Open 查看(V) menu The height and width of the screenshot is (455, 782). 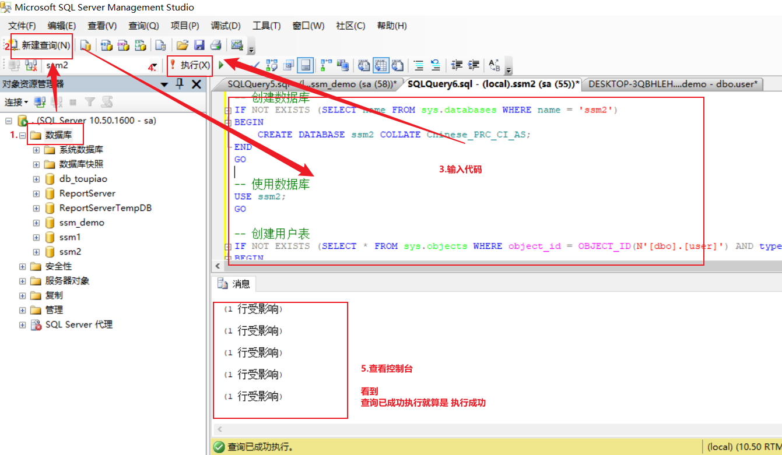(x=102, y=26)
